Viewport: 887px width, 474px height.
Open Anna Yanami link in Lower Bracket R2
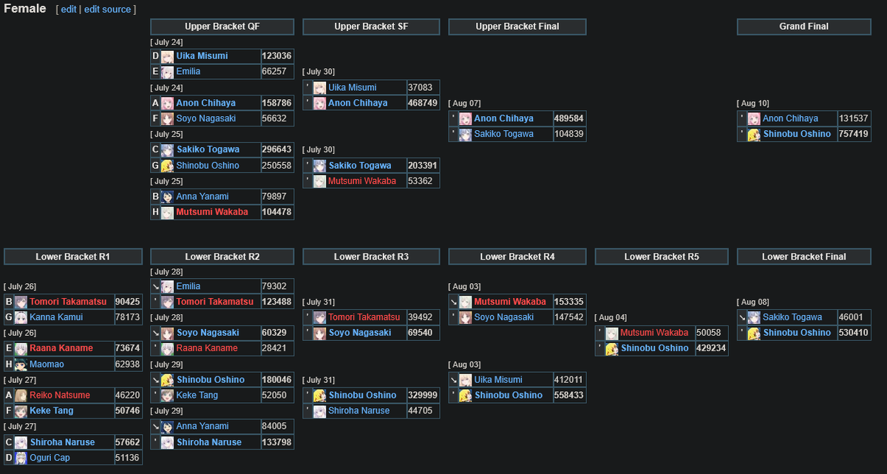click(203, 427)
